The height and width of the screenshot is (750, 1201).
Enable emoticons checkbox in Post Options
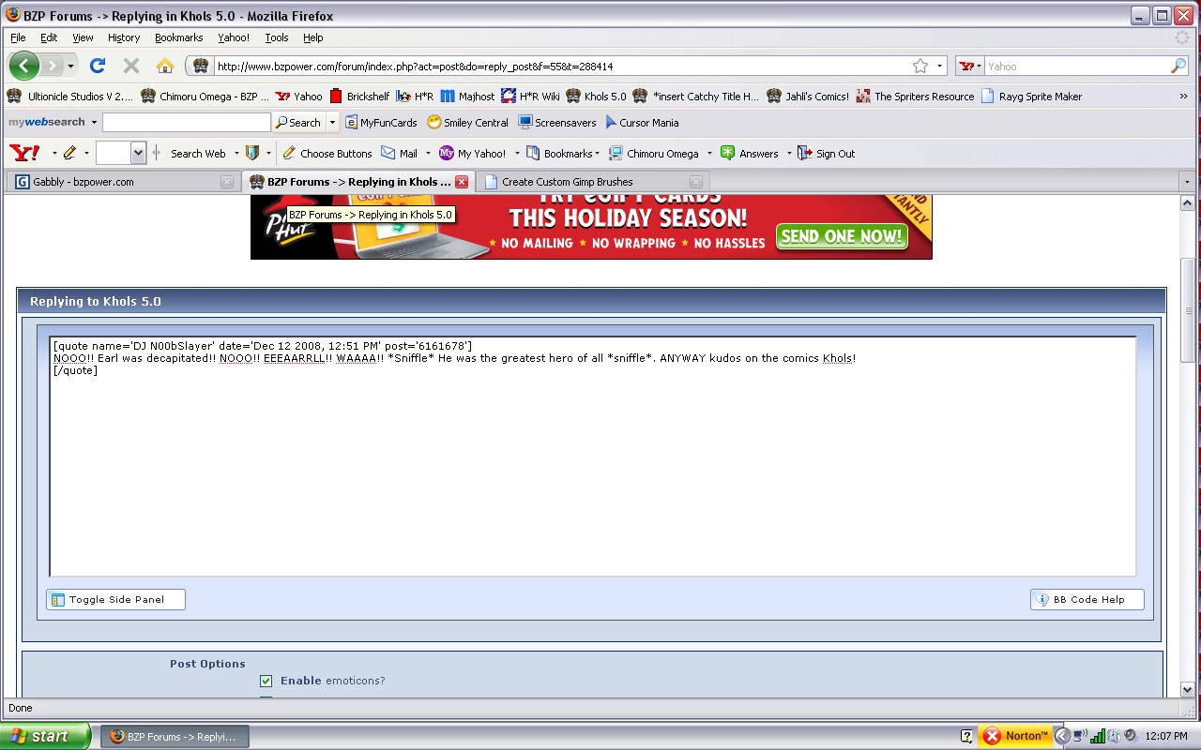pos(266,681)
